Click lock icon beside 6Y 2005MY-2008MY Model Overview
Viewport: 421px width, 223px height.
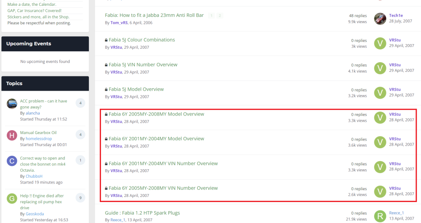click(106, 114)
